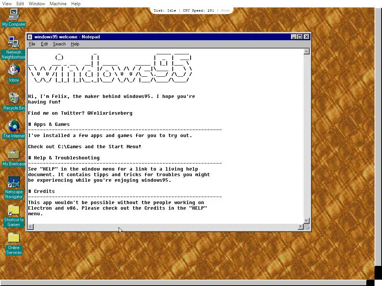Click the Notepad vertical scrollbar down arrow
Screen dimensions: 382x286
[x=307, y=221]
